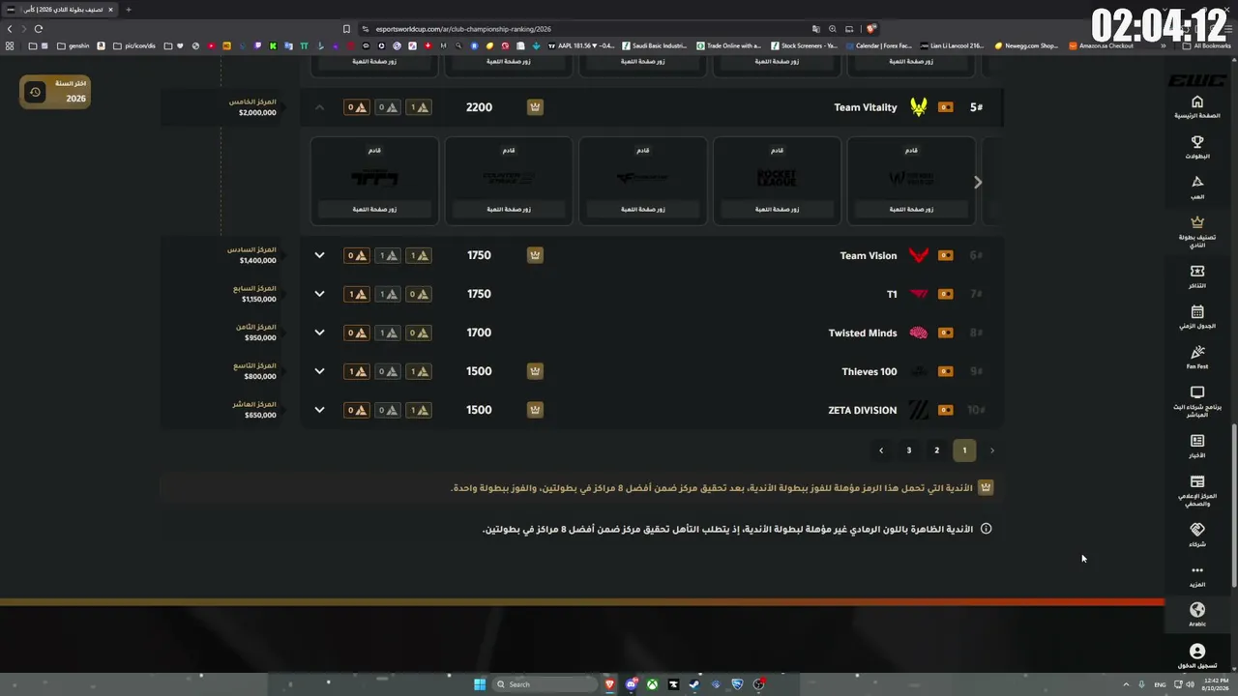Click the history clock icon in year selector
The height and width of the screenshot is (696, 1238).
point(35,92)
